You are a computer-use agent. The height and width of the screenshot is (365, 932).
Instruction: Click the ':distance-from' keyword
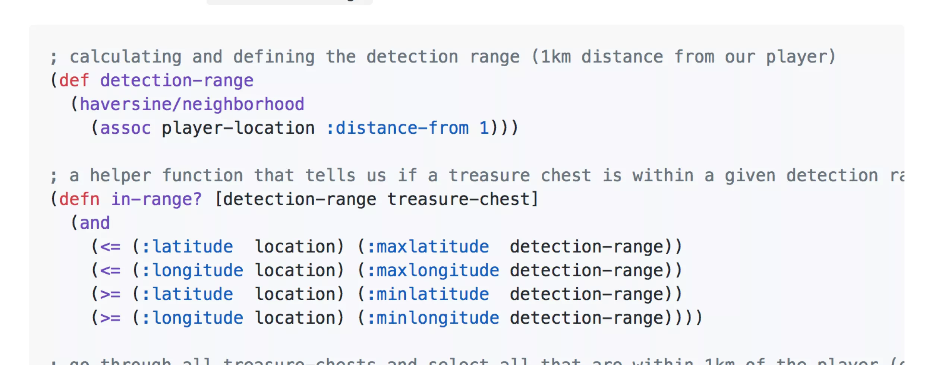click(397, 128)
